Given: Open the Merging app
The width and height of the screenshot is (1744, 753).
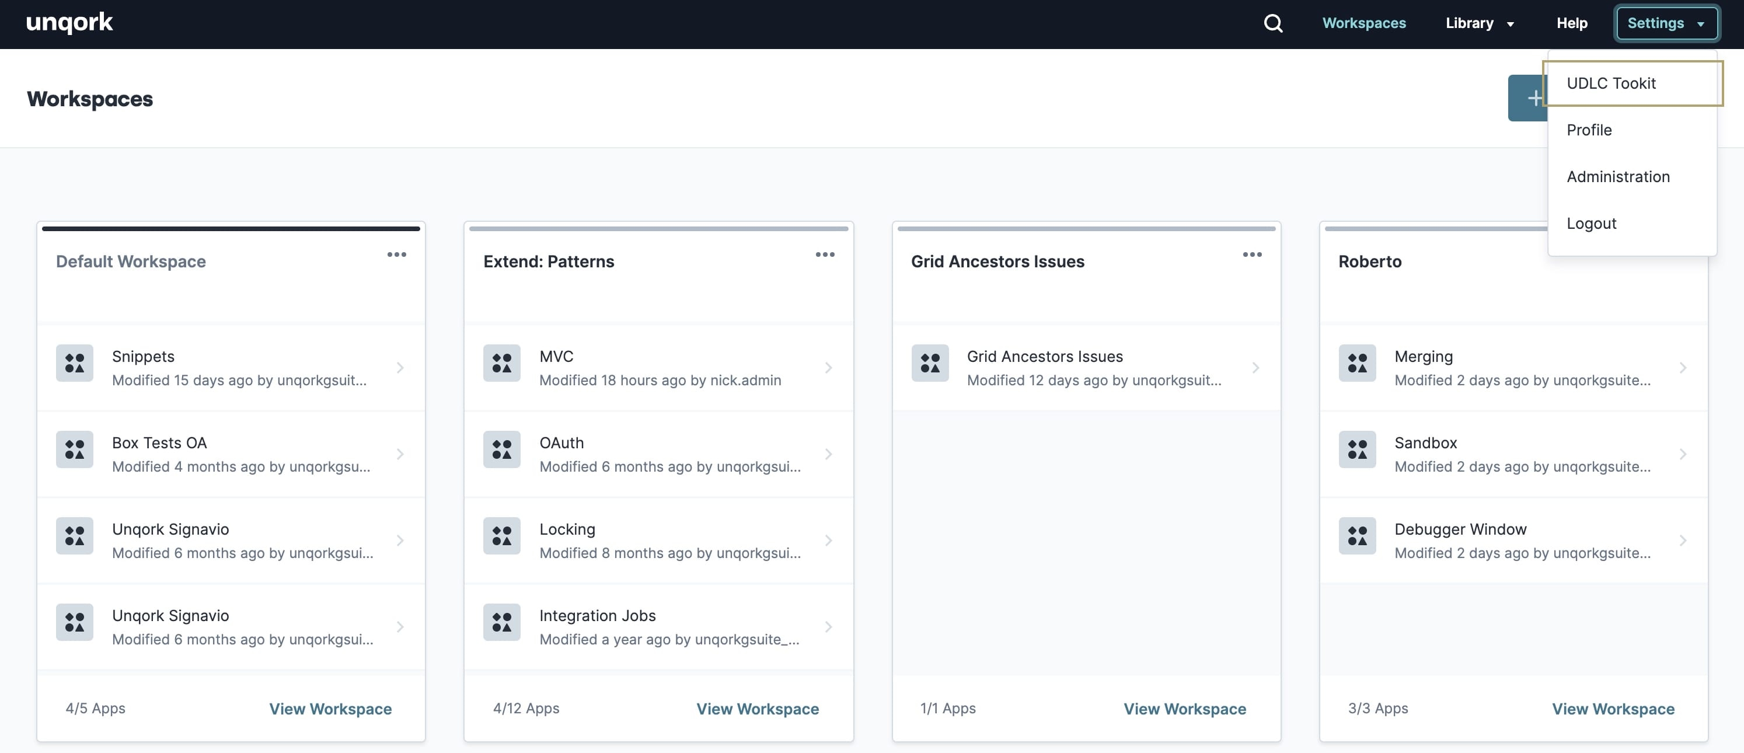Looking at the screenshot, I should [1513, 368].
